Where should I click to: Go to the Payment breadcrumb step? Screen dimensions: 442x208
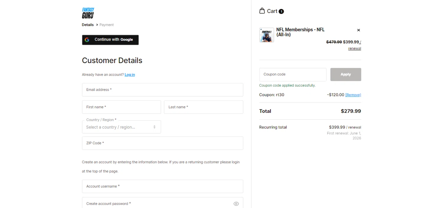[x=106, y=25]
